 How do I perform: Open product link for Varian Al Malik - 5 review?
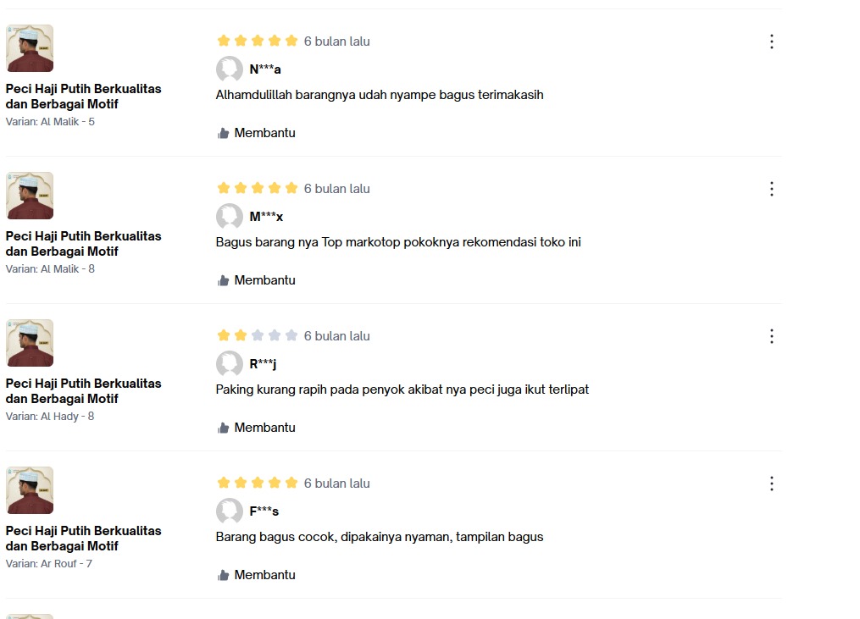click(83, 96)
